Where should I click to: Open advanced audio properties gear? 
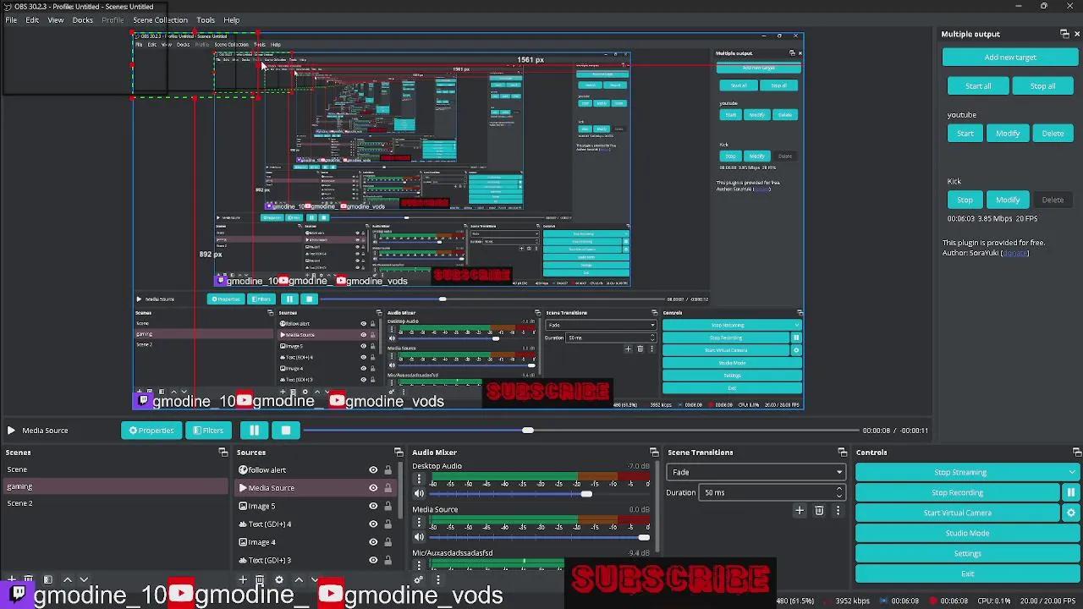[x=418, y=580]
